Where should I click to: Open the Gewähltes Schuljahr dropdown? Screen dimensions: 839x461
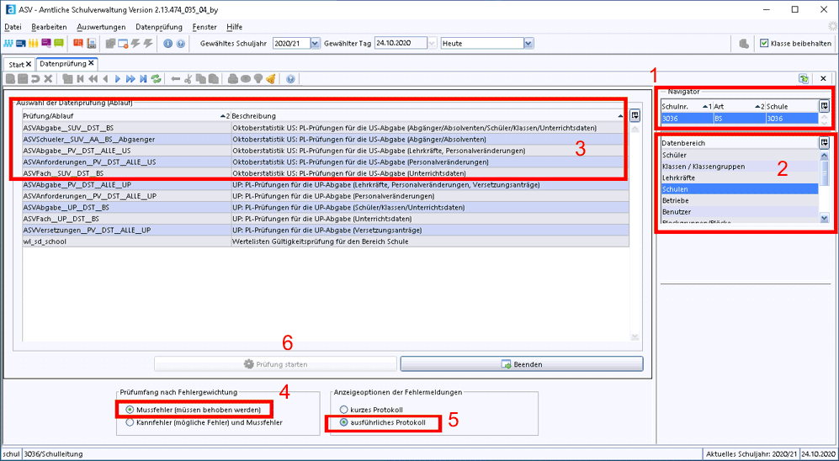pos(315,44)
